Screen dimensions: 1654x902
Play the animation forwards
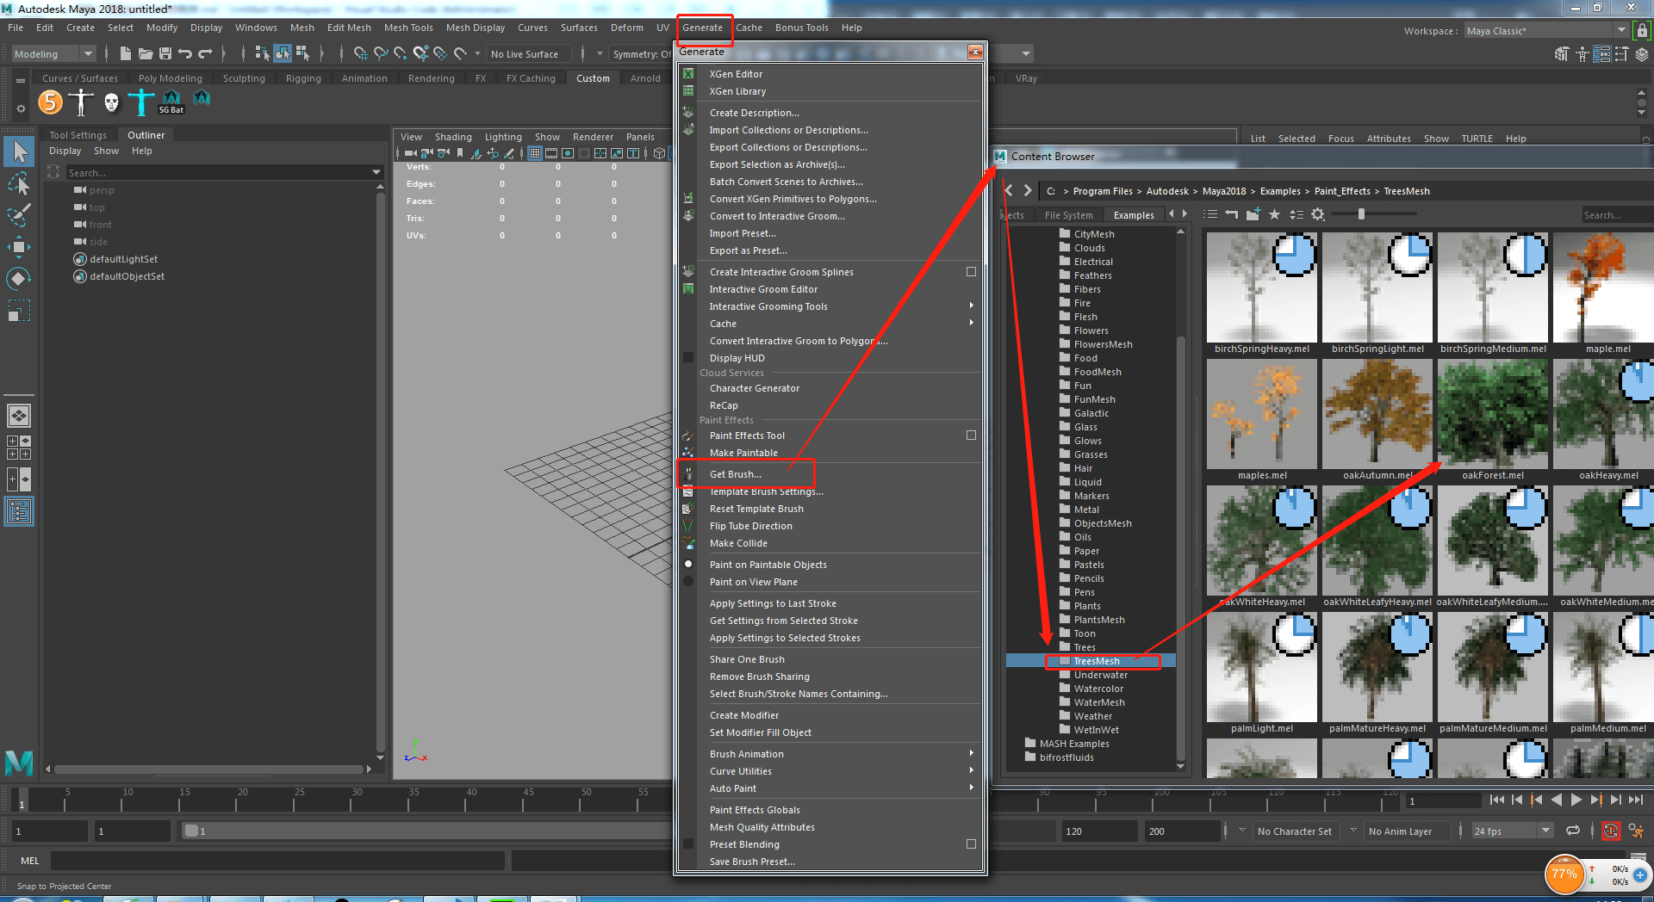(1576, 800)
